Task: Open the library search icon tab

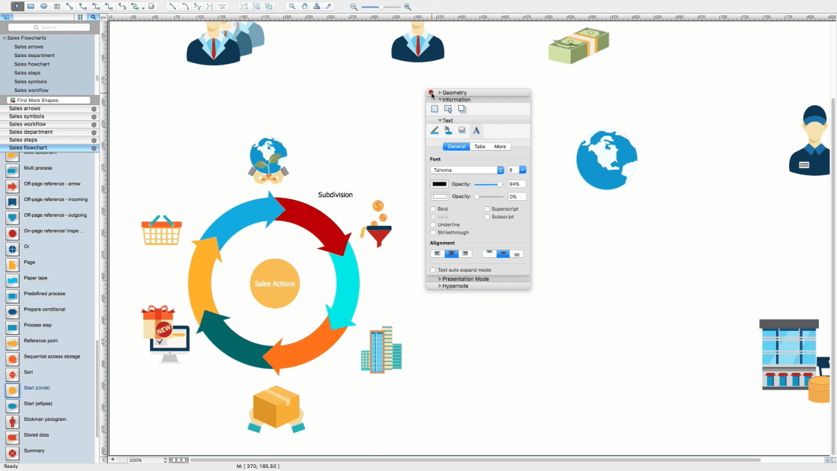Action: tap(94, 17)
